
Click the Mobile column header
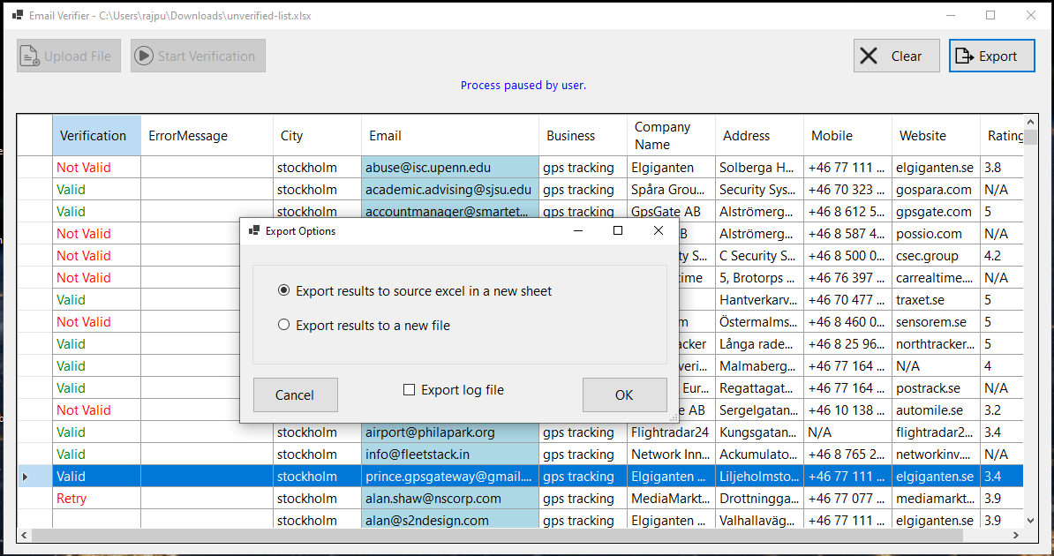point(847,136)
